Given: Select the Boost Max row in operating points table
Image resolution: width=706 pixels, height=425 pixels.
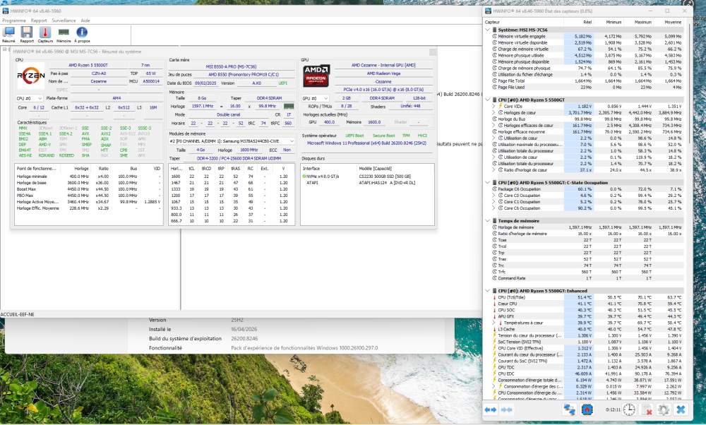Looking at the screenshot, I should point(88,189).
